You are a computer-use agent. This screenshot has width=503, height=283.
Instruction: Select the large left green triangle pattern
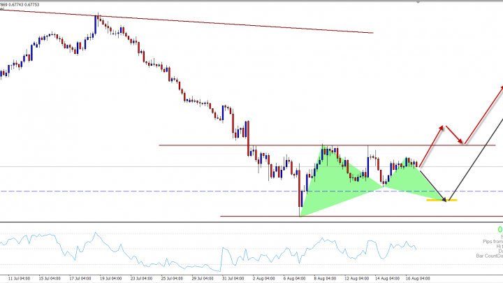pos(318,182)
